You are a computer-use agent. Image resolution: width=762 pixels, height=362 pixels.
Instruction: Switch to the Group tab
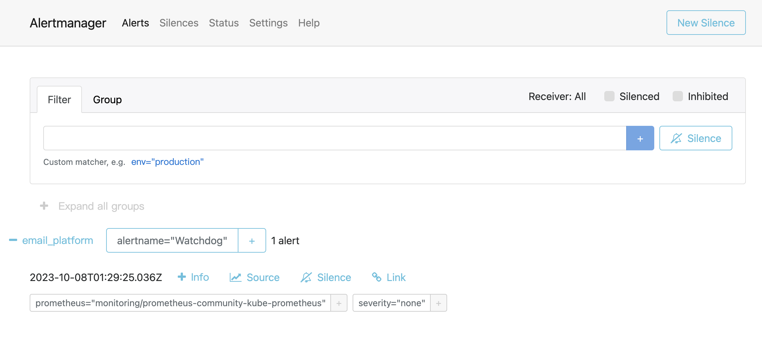click(x=107, y=100)
